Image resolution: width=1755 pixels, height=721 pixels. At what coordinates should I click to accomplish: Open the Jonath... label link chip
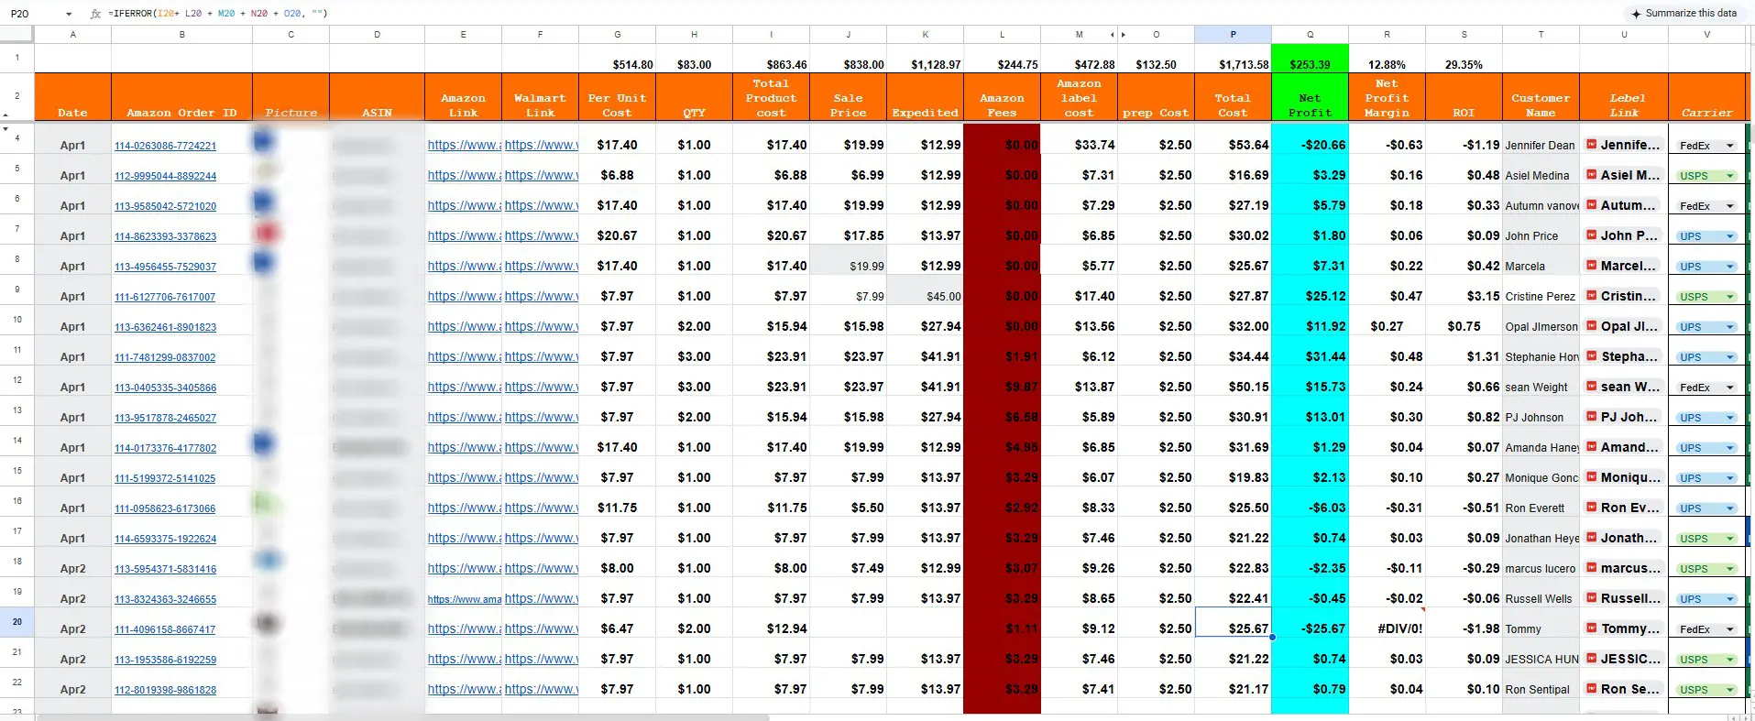[1623, 538]
